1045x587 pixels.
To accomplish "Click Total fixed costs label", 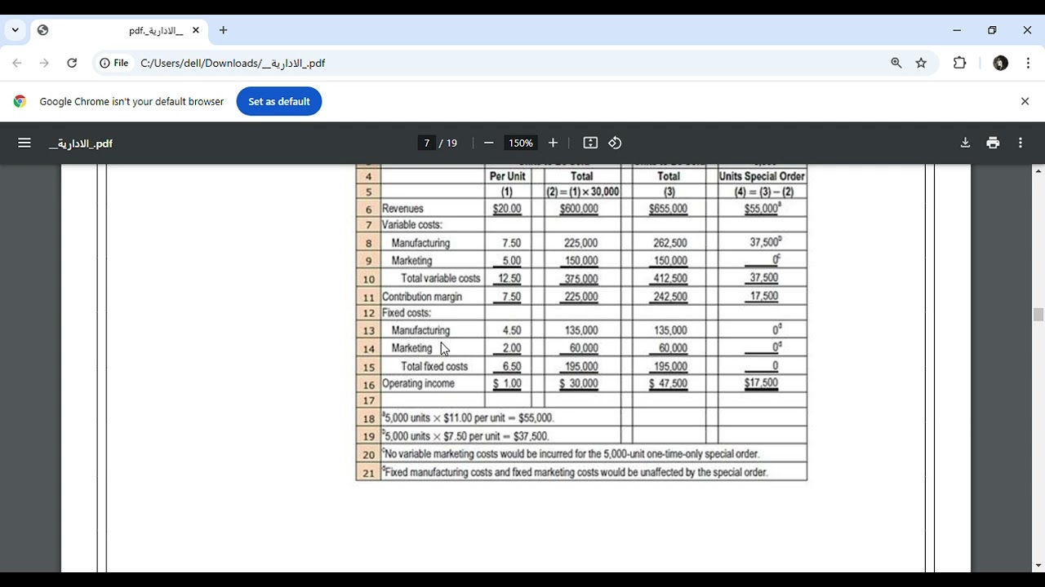I will coord(434,366).
